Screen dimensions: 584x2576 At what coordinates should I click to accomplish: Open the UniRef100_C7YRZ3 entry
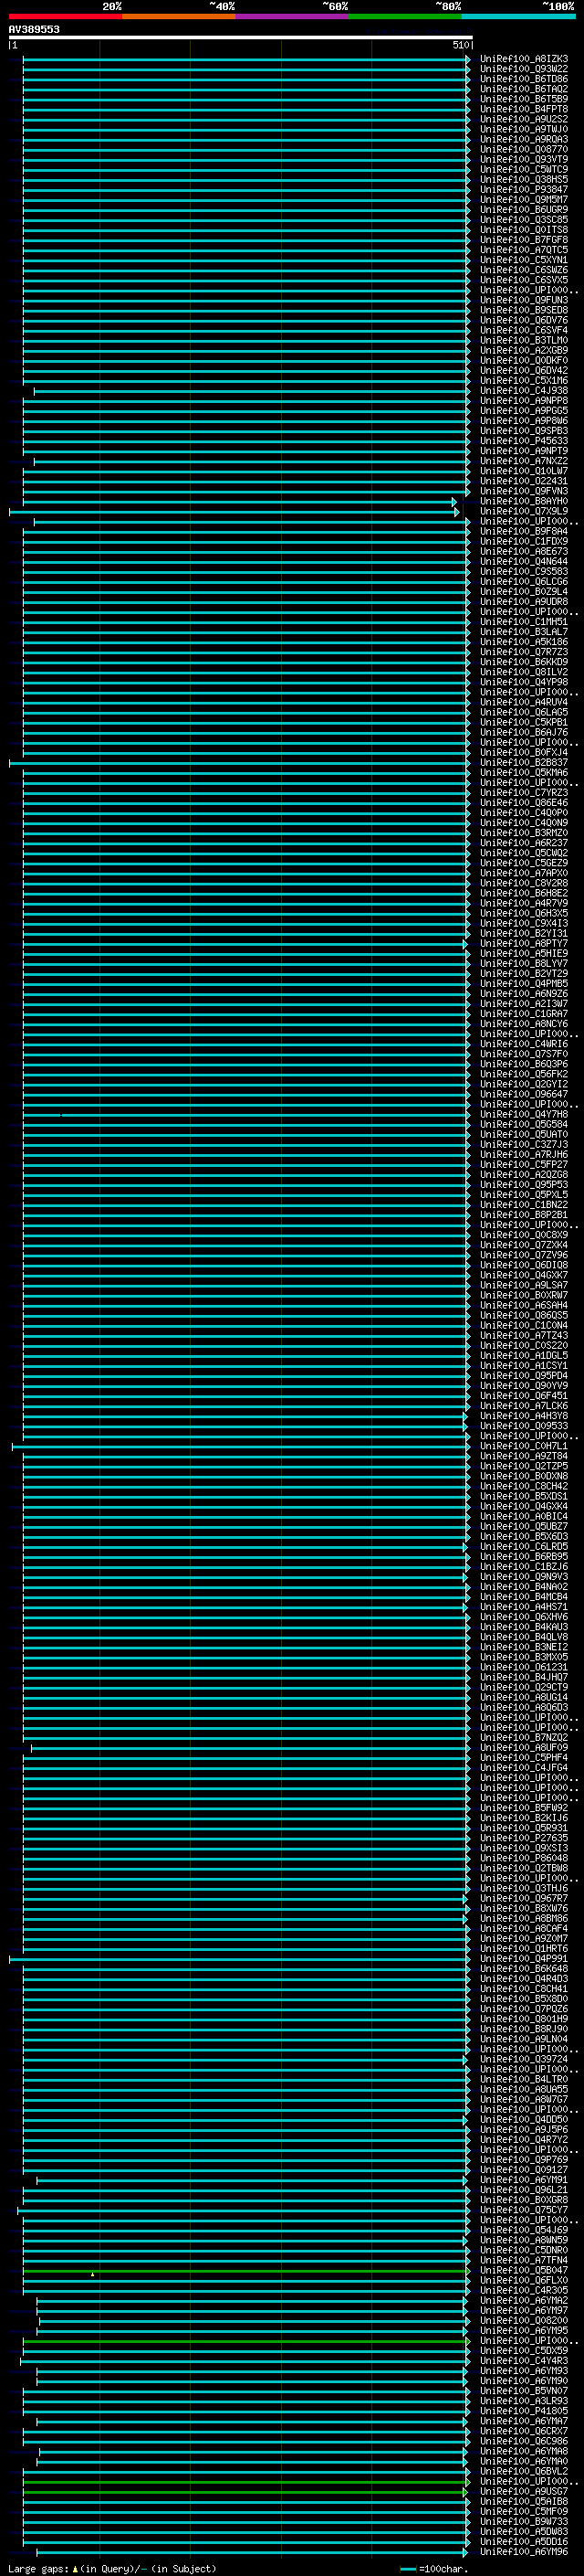pos(523,793)
